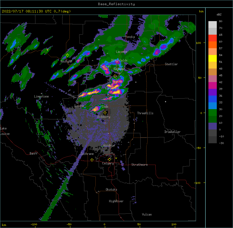Click the km unit label at top right
Viewport: 233px width, 228px height.
pos(201,11)
